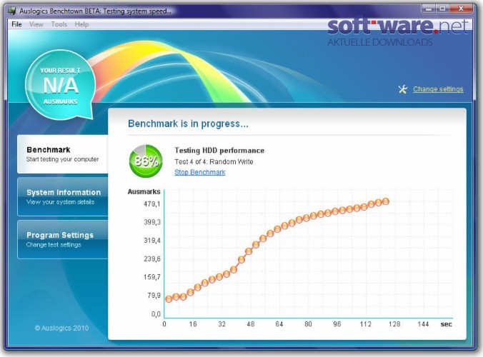This screenshot has width=483, height=357.
Task: Click the Change settings link
Action: pyautogui.click(x=438, y=89)
